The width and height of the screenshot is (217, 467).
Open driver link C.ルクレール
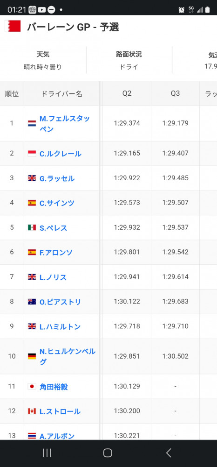click(60, 154)
